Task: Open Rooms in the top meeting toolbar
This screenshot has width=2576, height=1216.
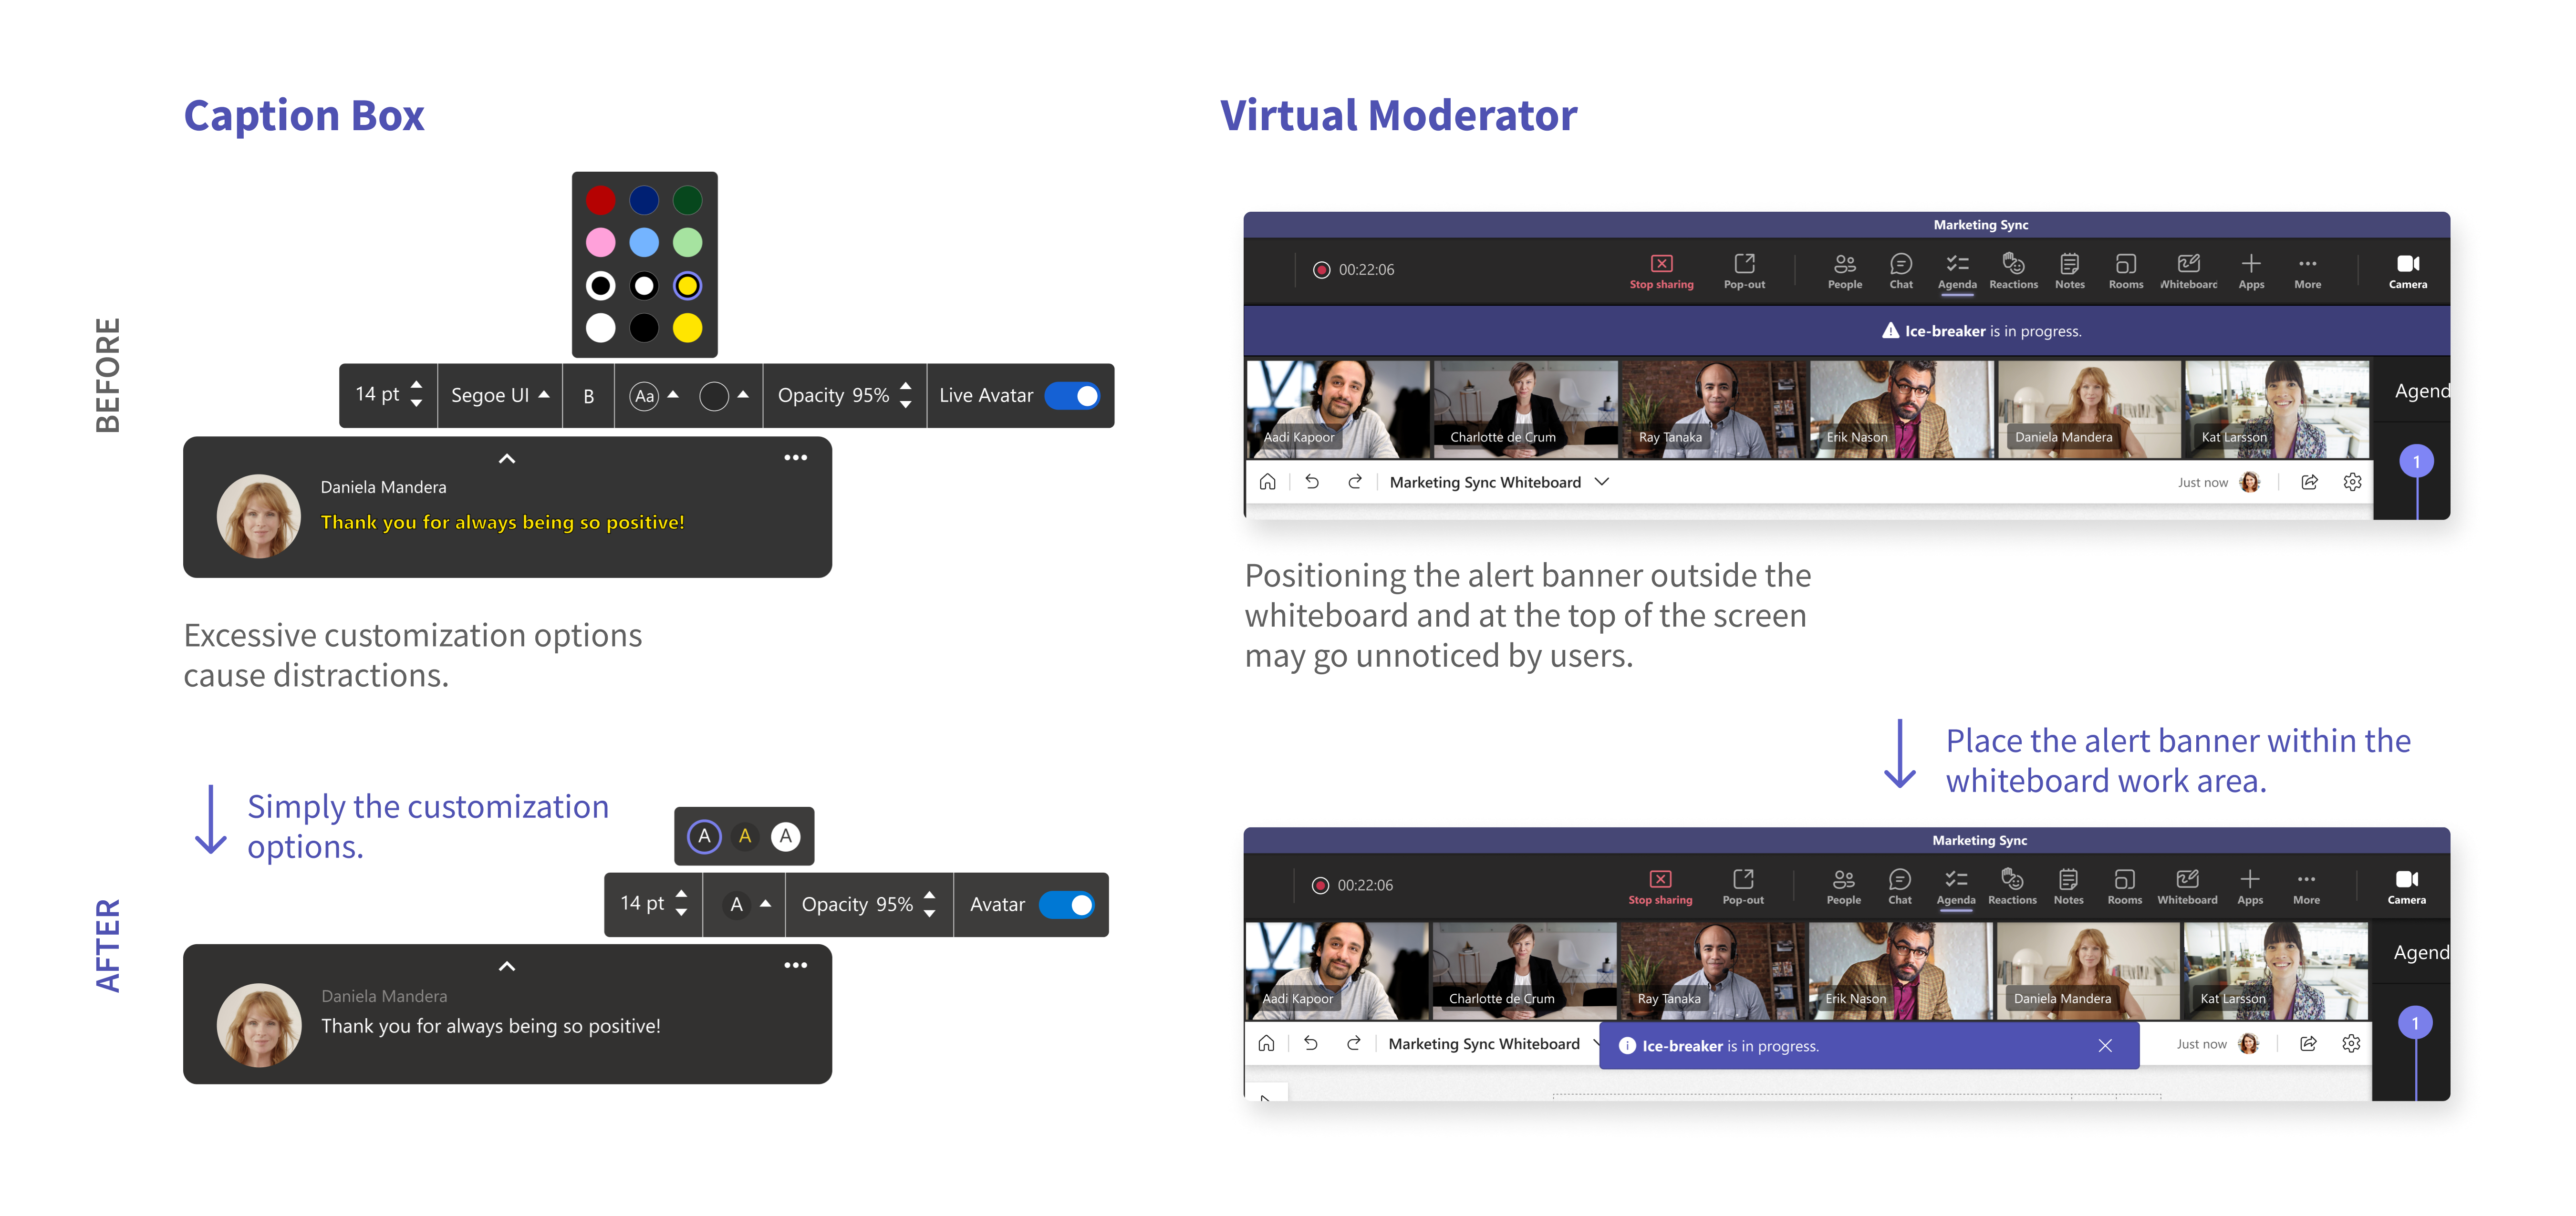Action: (x=2125, y=271)
